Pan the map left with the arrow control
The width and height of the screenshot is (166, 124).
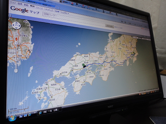(x=13, y=25)
